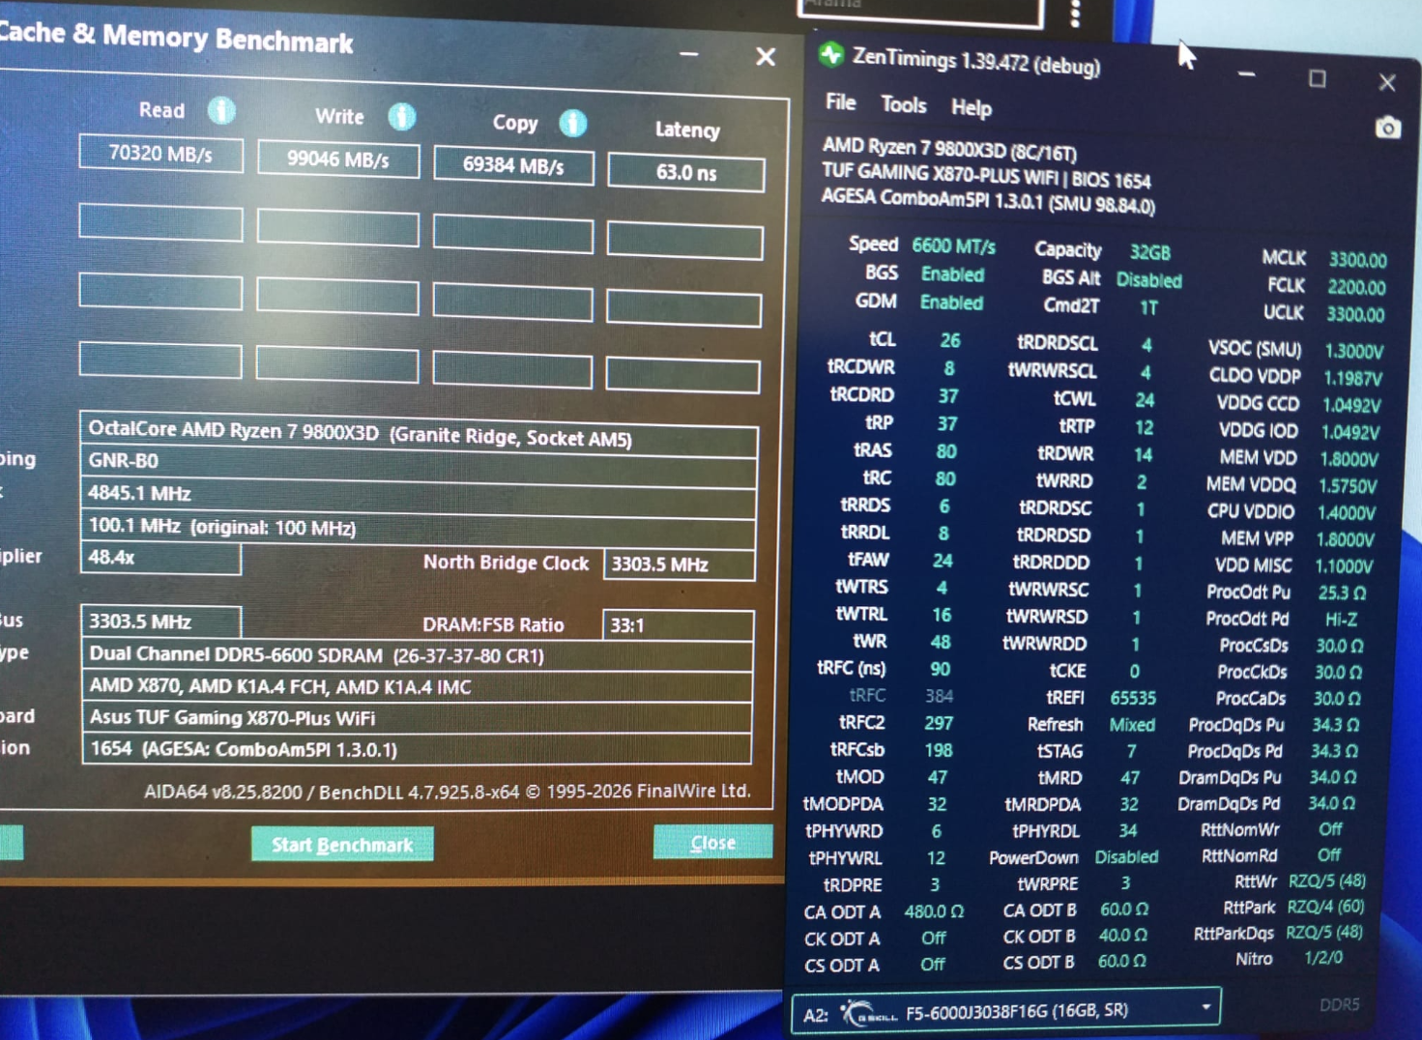Click the AMD X870, AMD K1A.4 FCH row
Image resolution: width=1422 pixels, height=1040 pixels.
417,687
